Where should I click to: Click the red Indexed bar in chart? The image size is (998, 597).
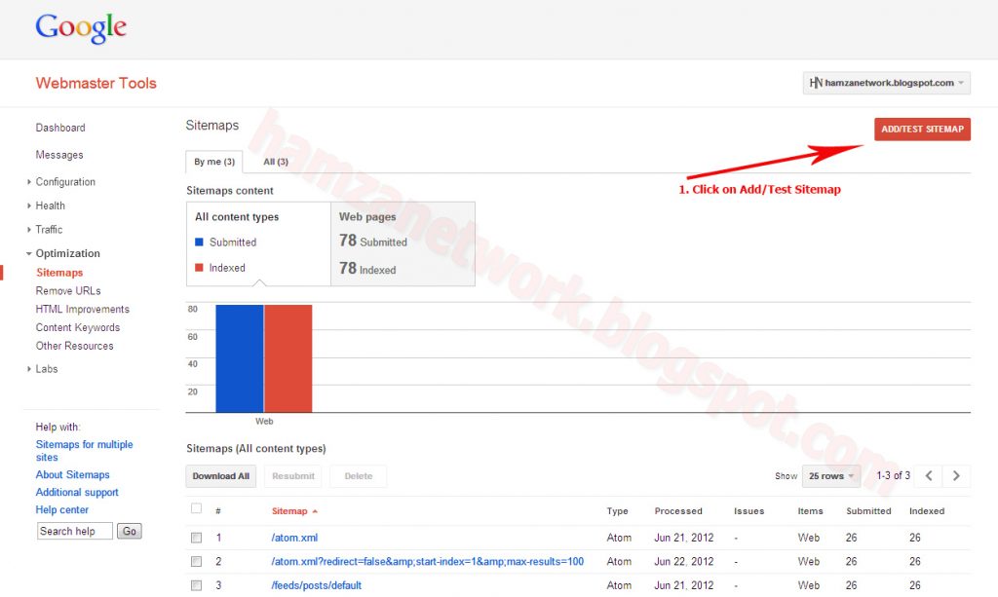tap(288, 358)
